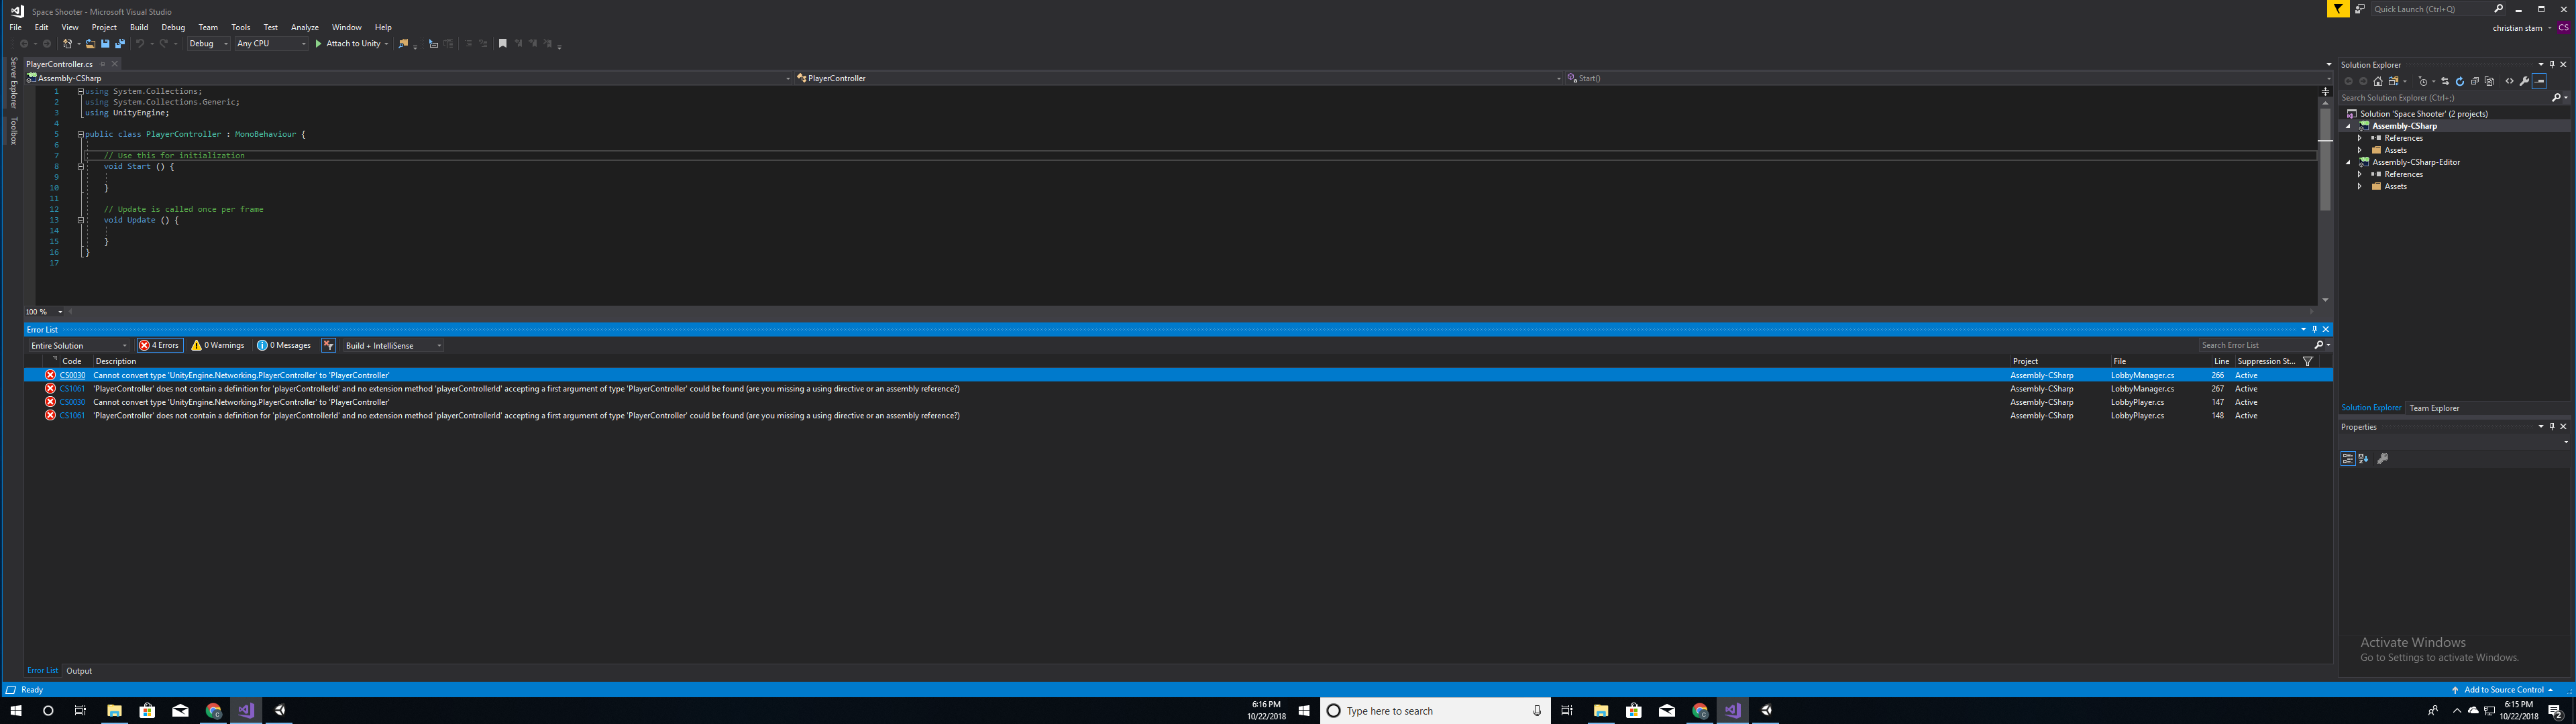The image size is (2576, 724).
Task: Collapse the Start method code block
Action: 80,166
